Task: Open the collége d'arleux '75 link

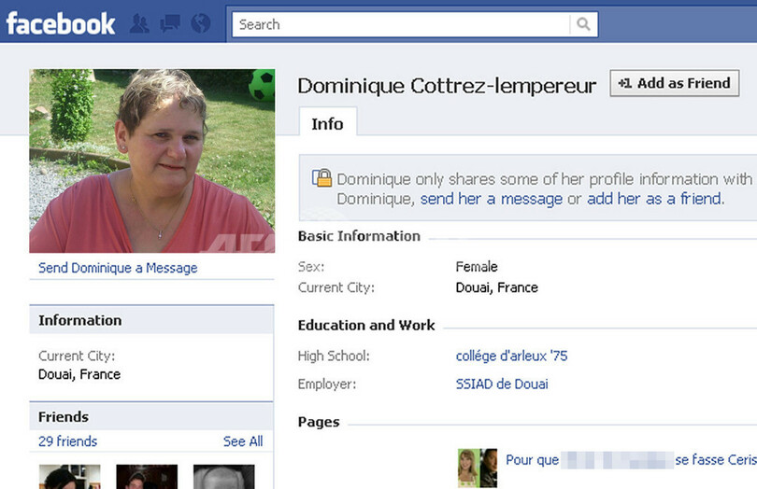Action: [x=511, y=356]
